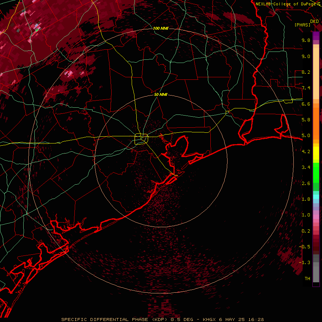Click the 3.4 value on the legend
Screen dimensions: 322x322
coord(306,167)
